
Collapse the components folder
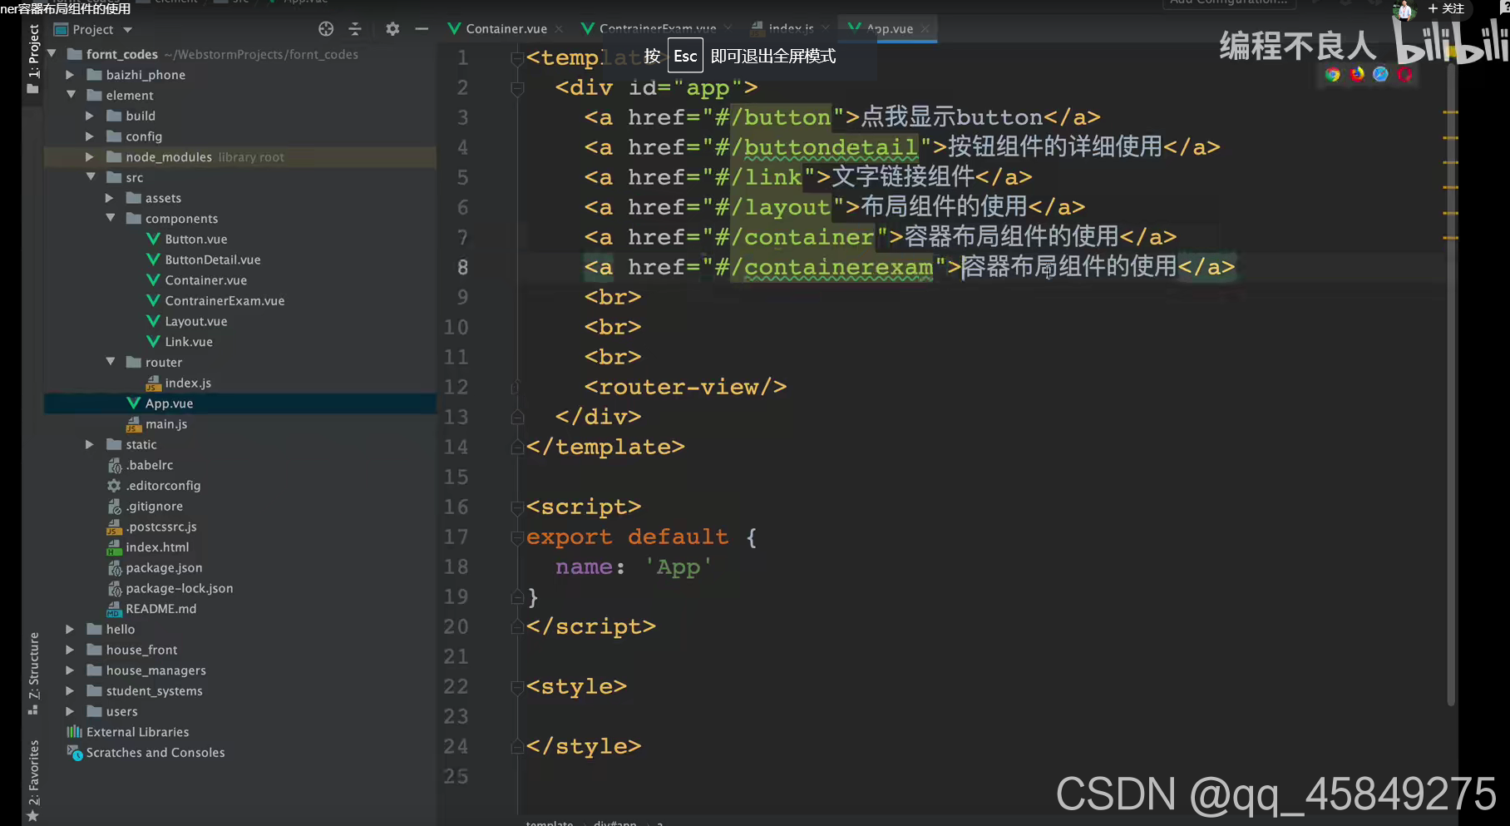tap(111, 219)
